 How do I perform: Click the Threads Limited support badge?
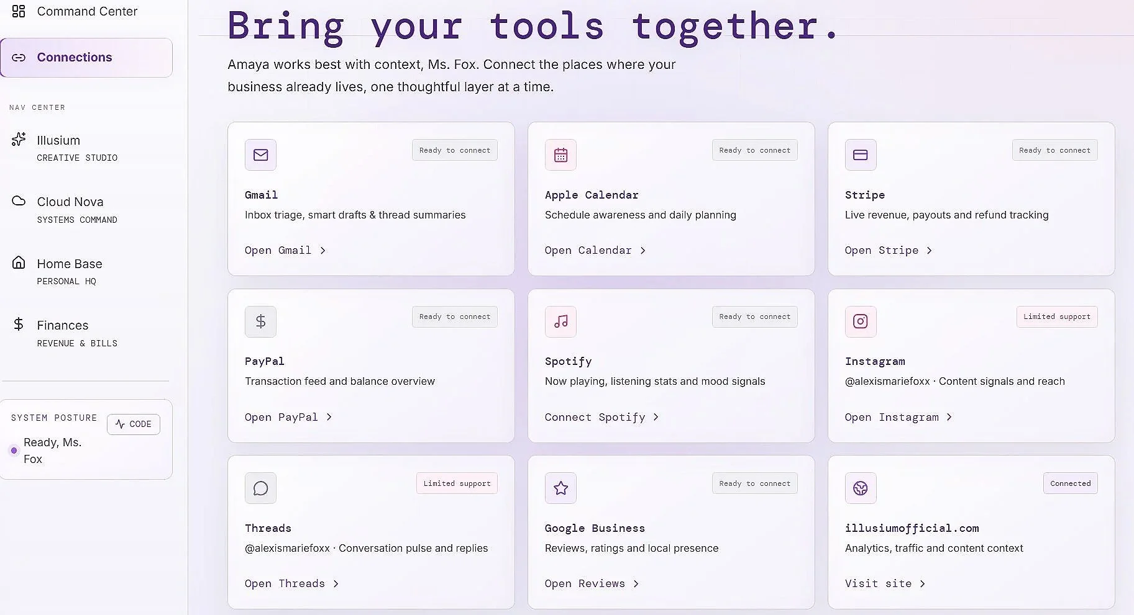[457, 483]
